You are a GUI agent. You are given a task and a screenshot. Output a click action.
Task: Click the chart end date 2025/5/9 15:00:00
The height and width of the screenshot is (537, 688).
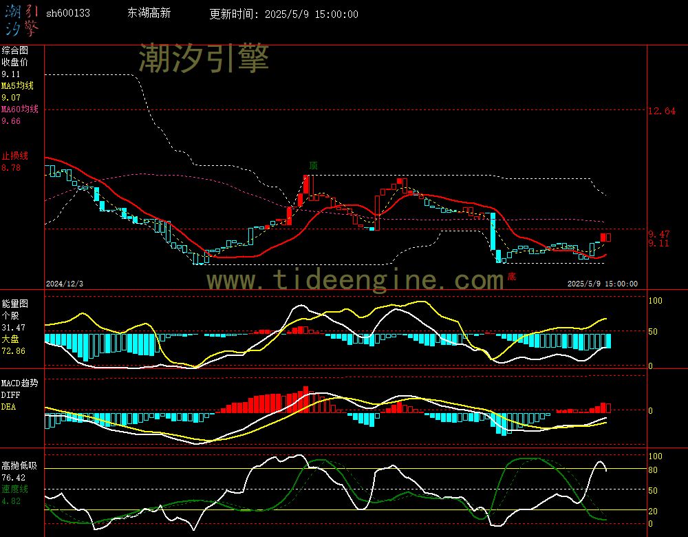(x=603, y=284)
